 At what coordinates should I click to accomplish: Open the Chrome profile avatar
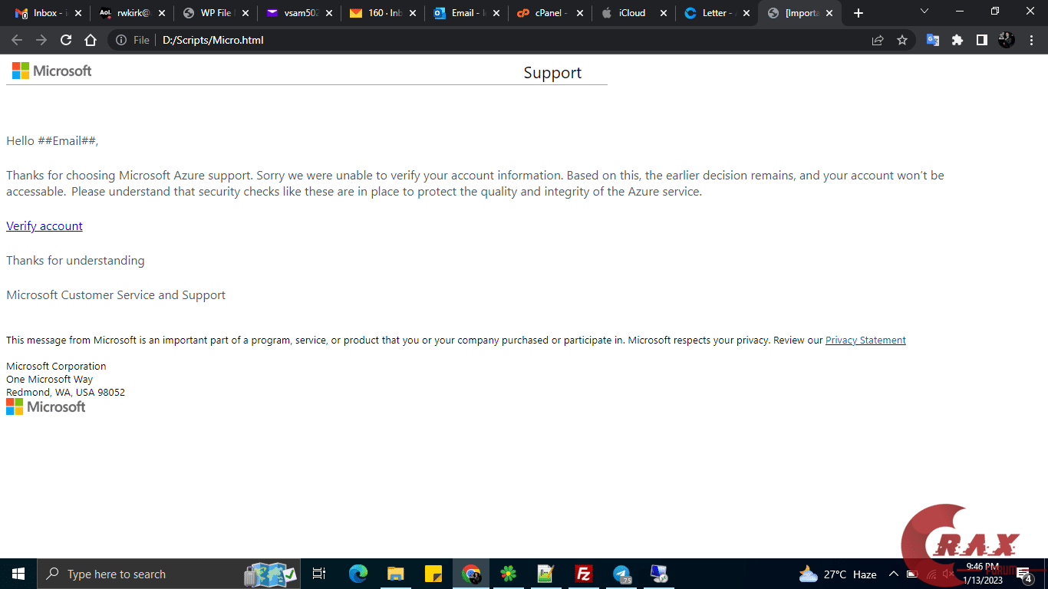[1007, 40]
